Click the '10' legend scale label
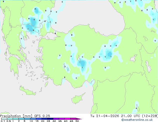This screenshot has width=158, height=122. coord(31,121)
